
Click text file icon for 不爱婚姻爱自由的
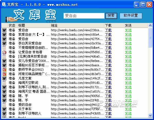pos(4,48)
